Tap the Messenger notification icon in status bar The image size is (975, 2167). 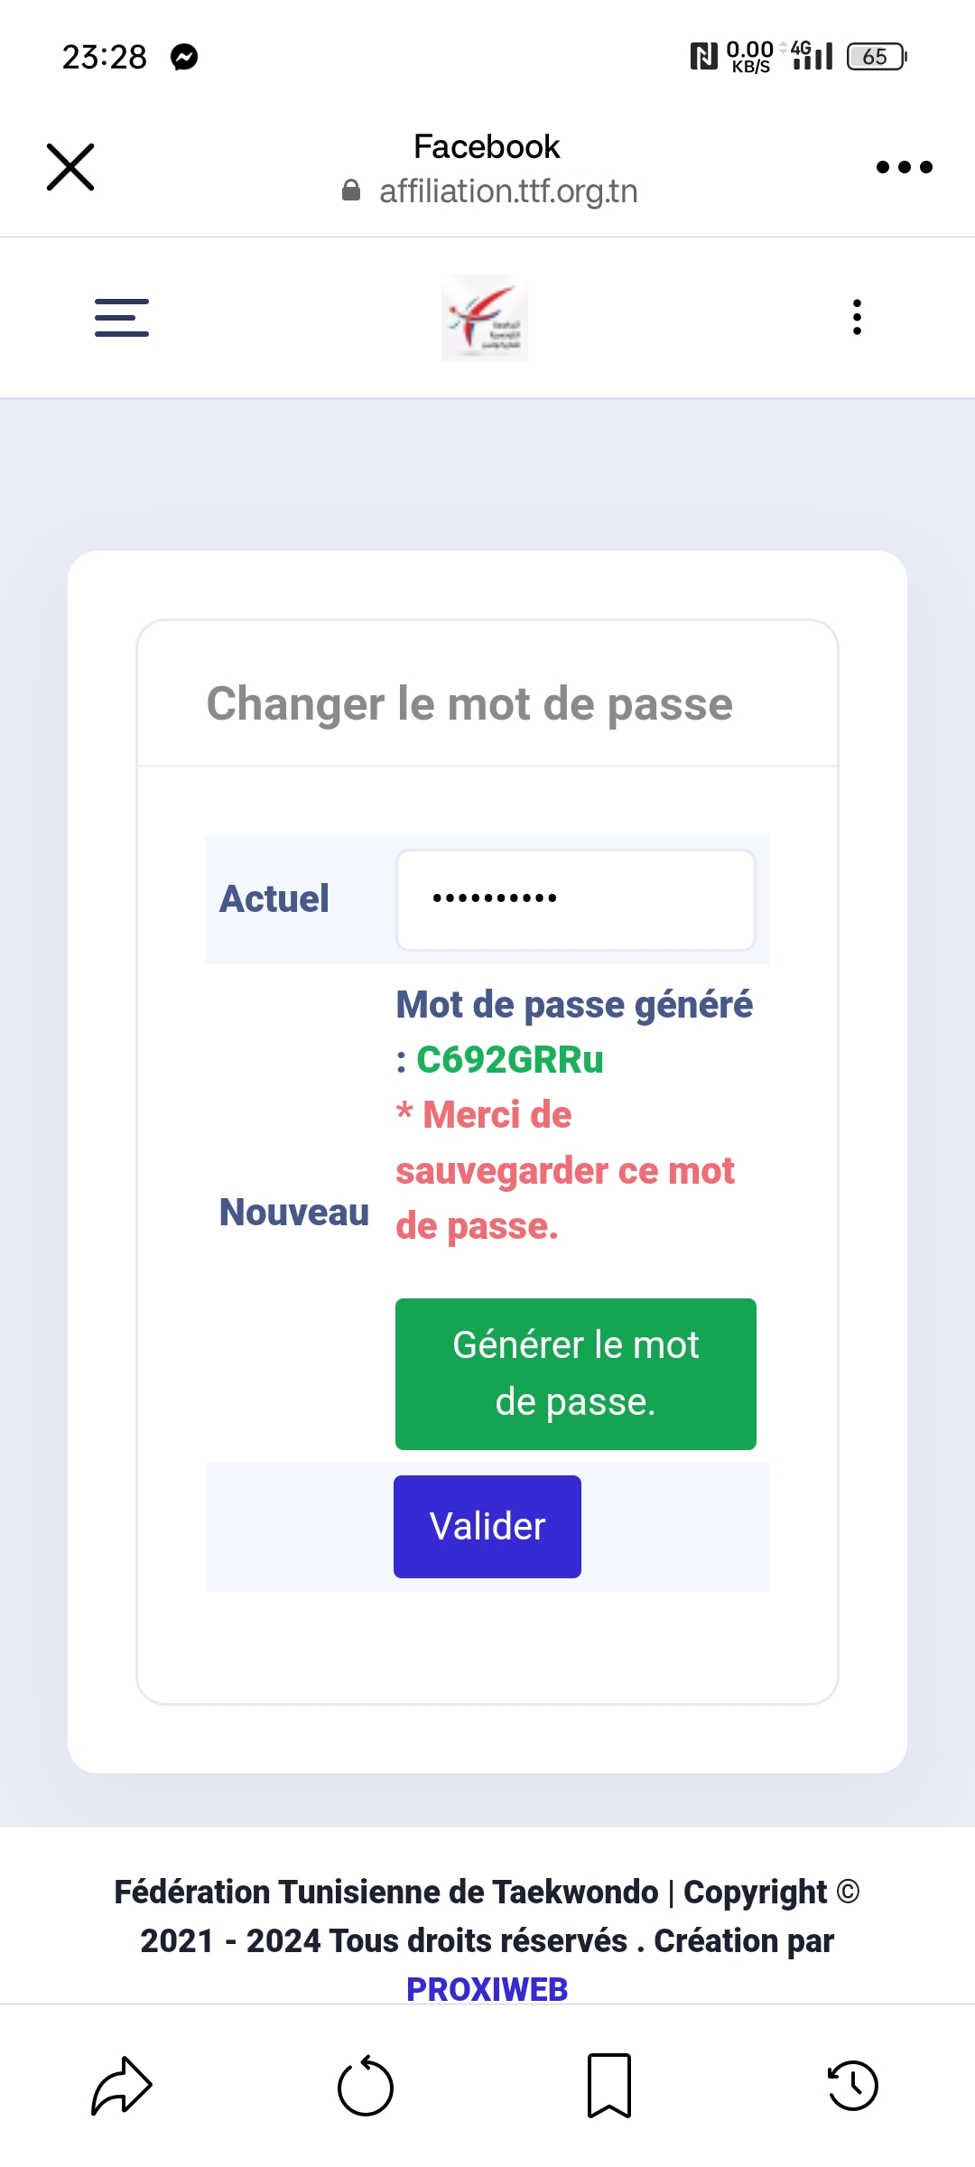click(185, 57)
